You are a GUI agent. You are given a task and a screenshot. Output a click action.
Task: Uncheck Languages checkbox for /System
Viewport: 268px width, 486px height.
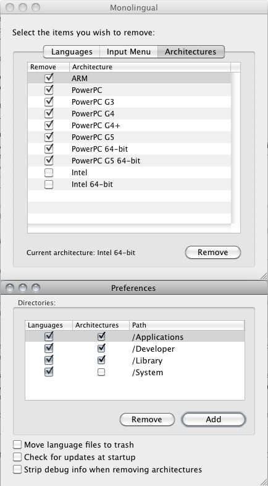tap(49, 371)
